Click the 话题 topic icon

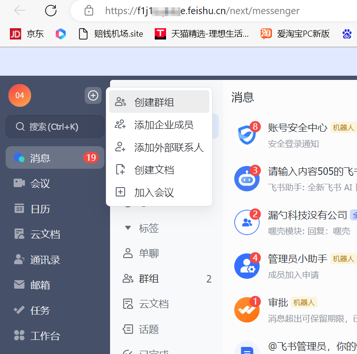(x=128, y=329)
